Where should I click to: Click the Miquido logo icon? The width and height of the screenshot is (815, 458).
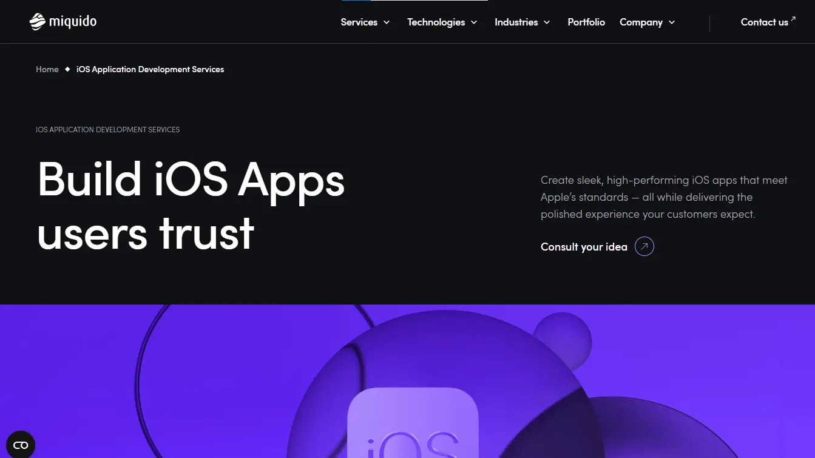38,22
